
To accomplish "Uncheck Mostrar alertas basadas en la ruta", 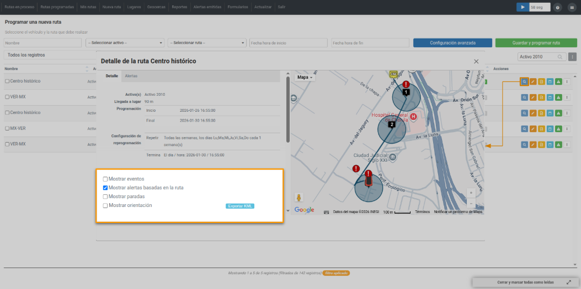I will pos(105,188).
